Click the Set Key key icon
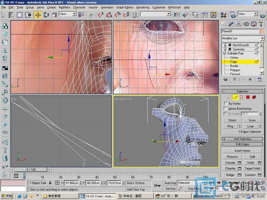Viewport: 267px width, 200px height. pos(157,186)
